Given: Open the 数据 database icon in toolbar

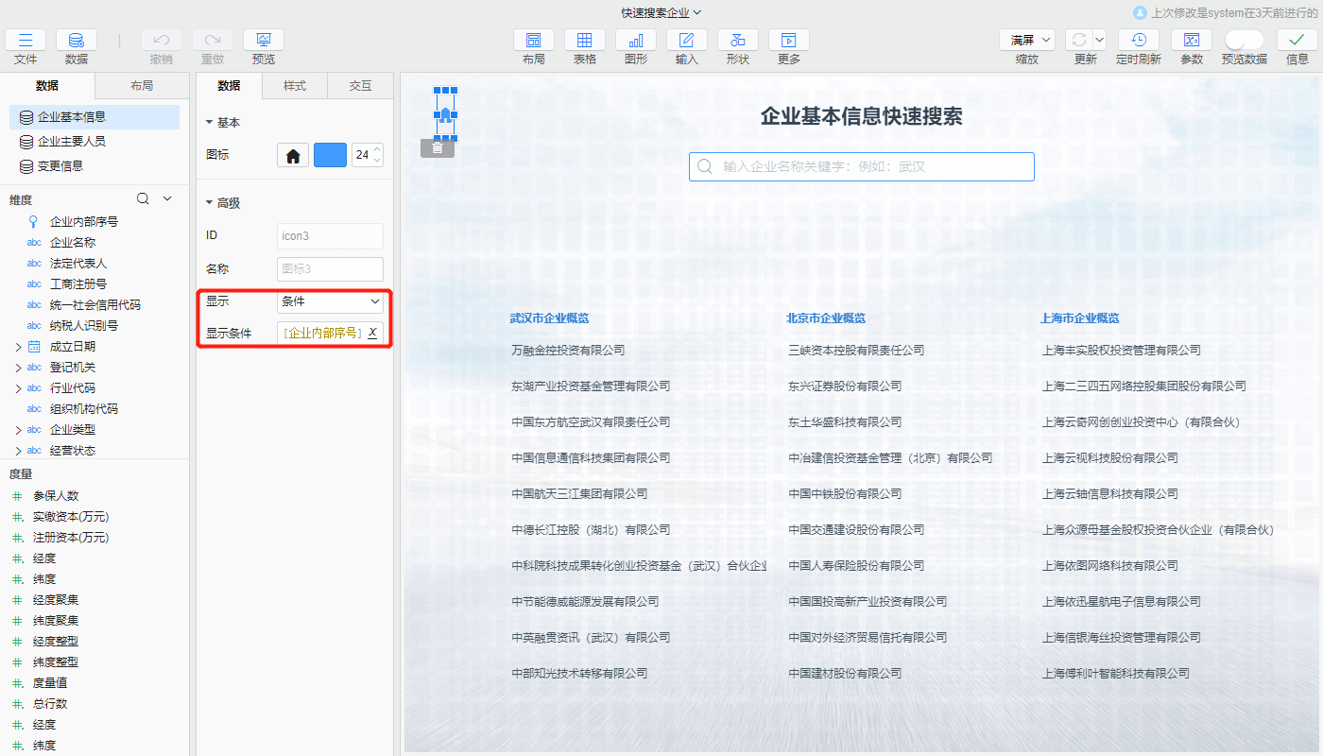Looking at the screenshot, I should 77,40.
